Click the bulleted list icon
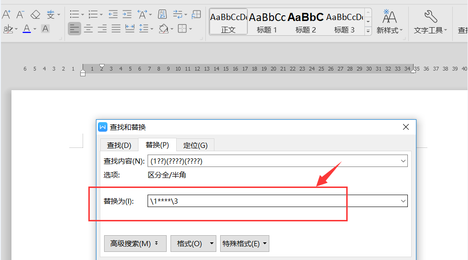Viewport: 468px width, 260px height. [x=74, y=14]
